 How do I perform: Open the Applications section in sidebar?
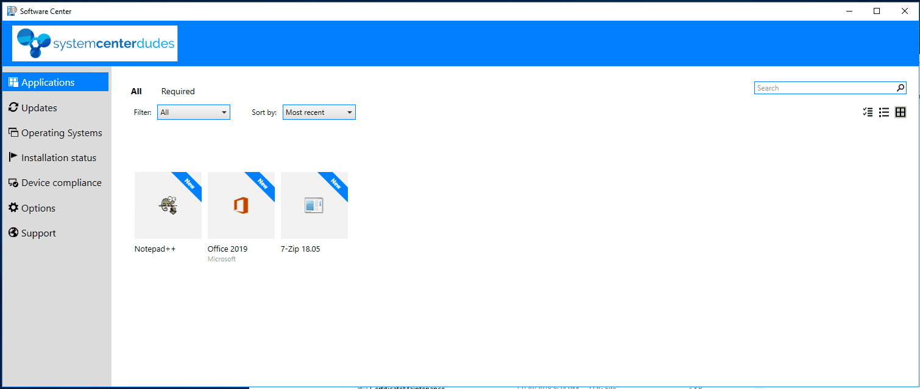point(55,82)
